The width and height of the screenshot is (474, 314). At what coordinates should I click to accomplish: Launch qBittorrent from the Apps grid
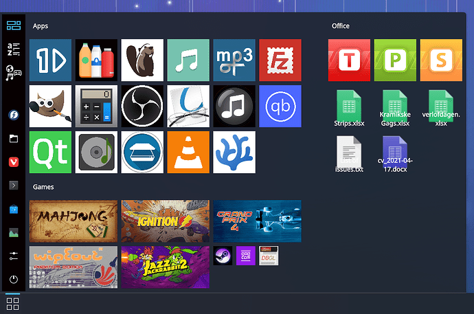point(280,106)
